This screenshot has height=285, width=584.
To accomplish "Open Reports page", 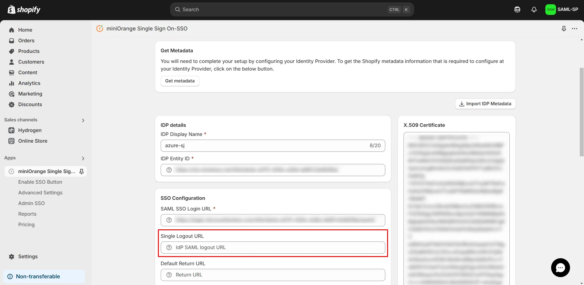I will (27, 214).
